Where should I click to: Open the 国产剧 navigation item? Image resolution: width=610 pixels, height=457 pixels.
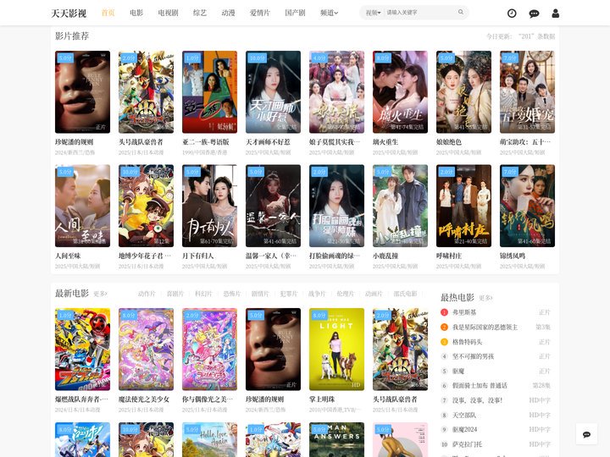(295, 13)
